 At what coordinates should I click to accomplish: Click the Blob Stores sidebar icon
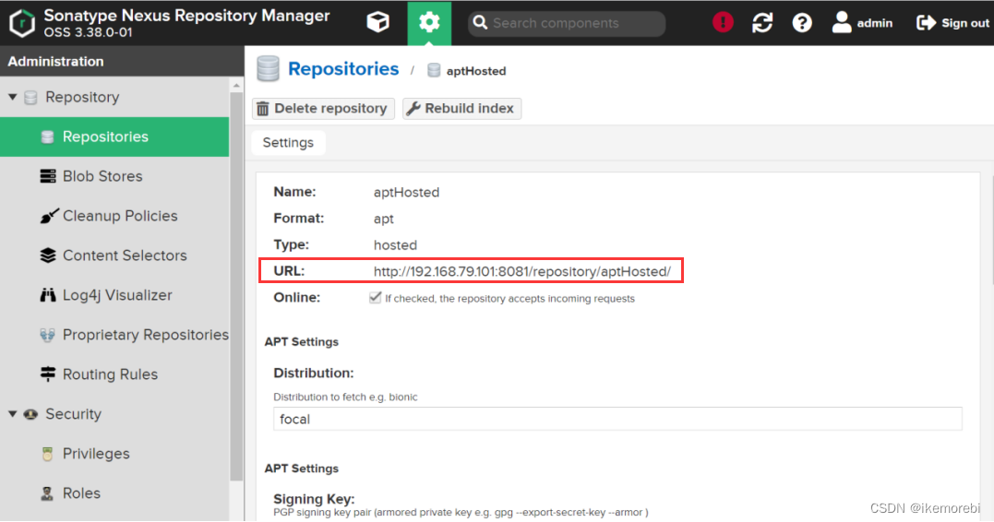pos(48,176)
